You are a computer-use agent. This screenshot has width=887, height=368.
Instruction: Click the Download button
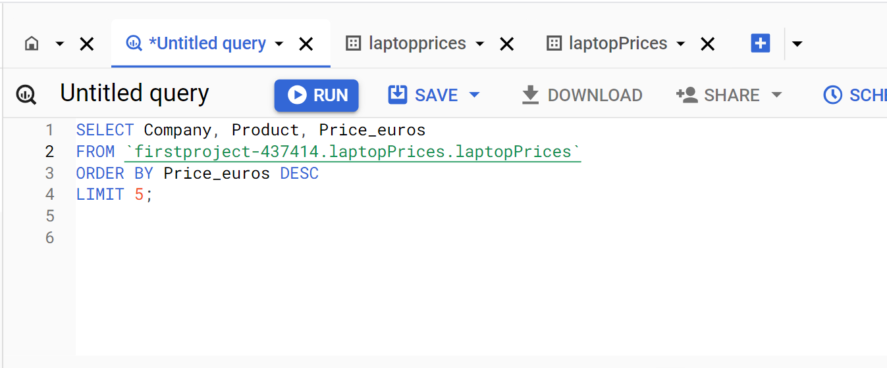[582, 95]
